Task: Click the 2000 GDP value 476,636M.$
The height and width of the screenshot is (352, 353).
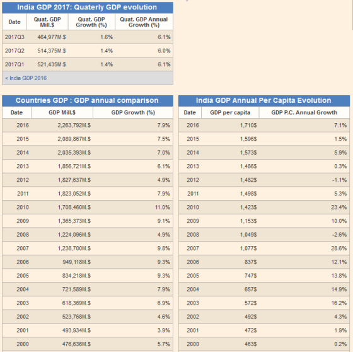Action: (76, 344)
